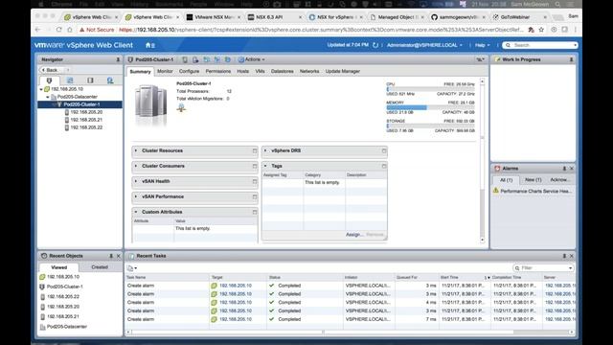Viewport: 613px width, 345px height.
Task: Click the Navigator Back button
Action: (x=50, y=70)
